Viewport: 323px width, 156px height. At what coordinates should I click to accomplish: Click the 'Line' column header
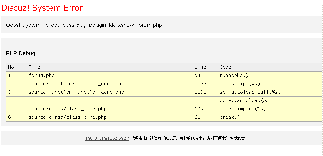(x=205, y=67)
